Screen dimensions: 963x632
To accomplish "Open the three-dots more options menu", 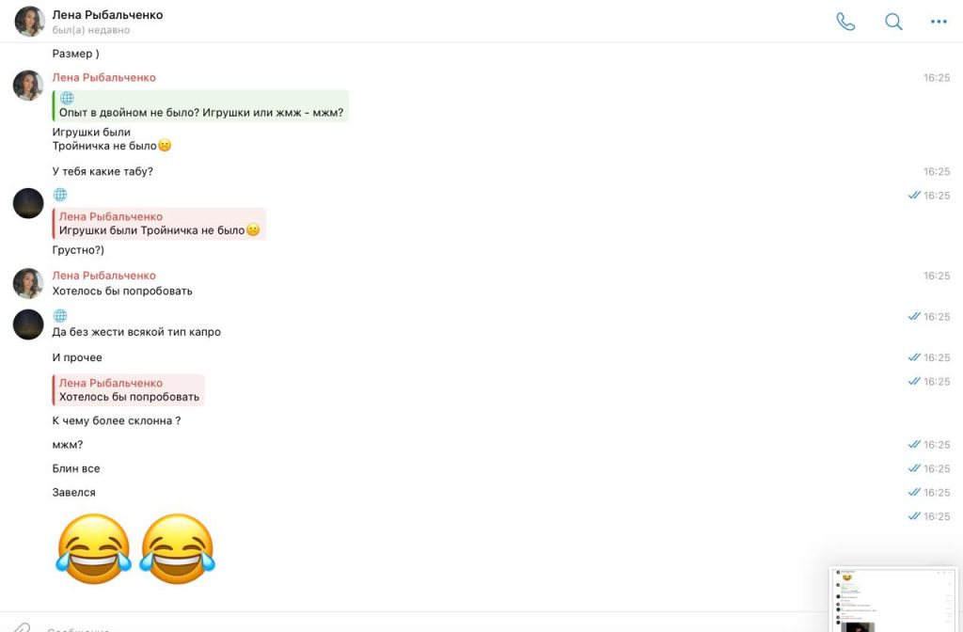I will (939, 22).
